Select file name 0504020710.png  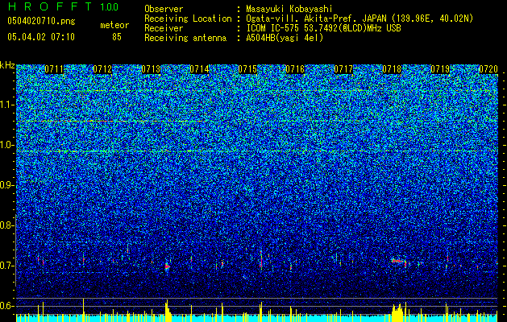coord(41,21)
